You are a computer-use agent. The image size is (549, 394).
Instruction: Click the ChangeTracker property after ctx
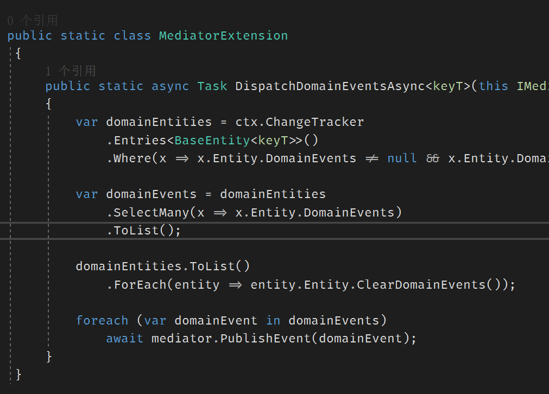point(314,122)
